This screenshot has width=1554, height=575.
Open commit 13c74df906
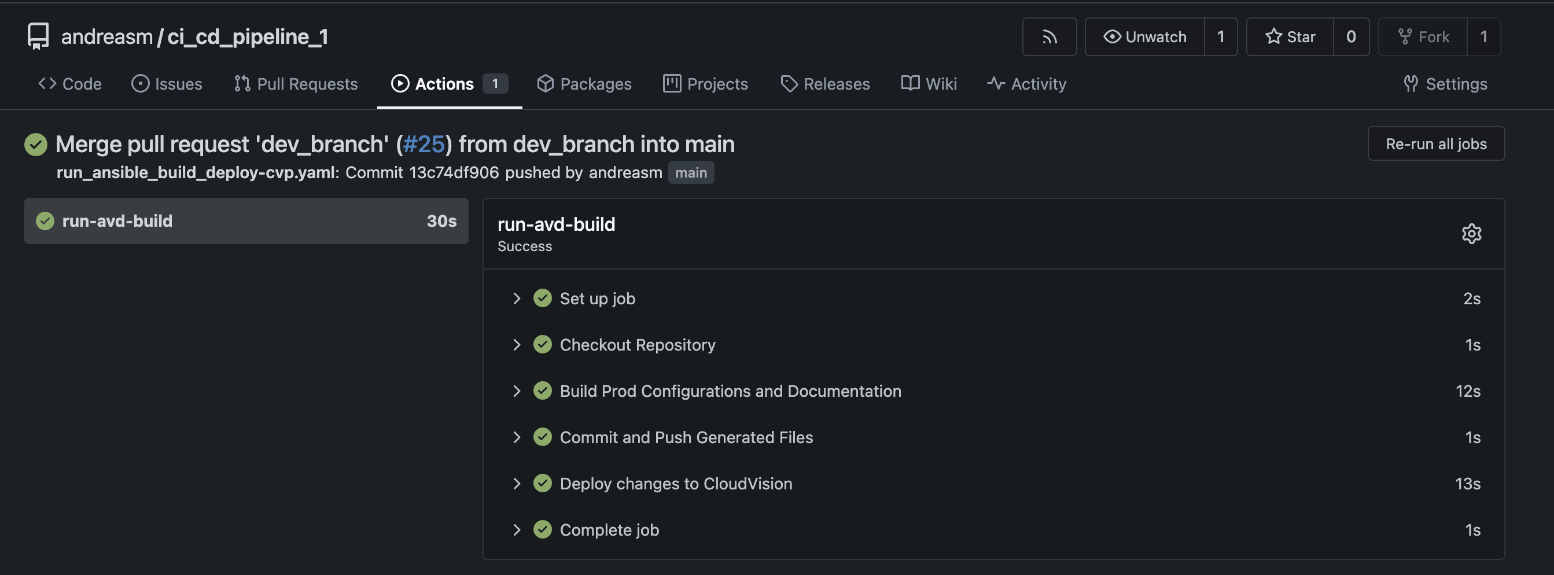click(454, 172)
